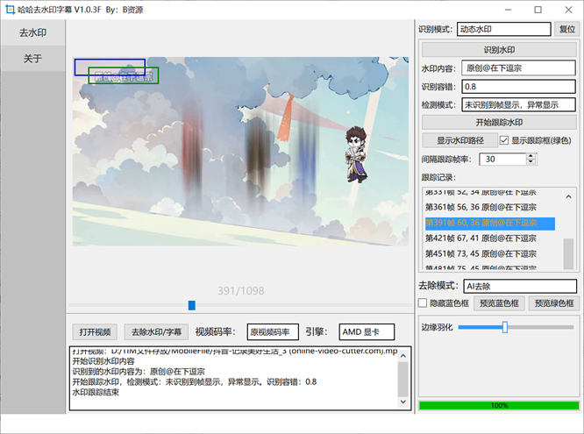This screenshot has height=434, width=584.
Task: Switch to the 去水印 sidebar tab
Action: [x=33, y=33]
